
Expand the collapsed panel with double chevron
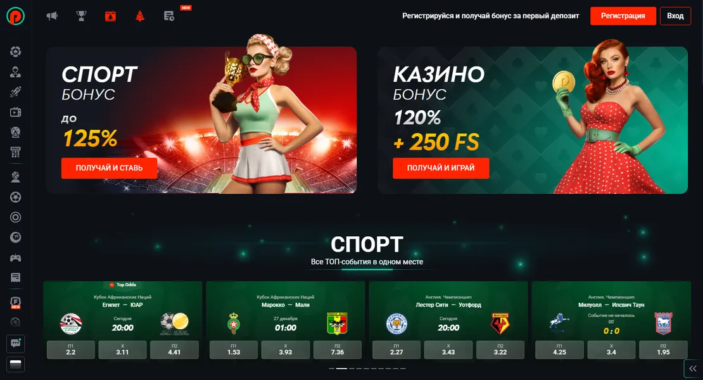(x=693, y=369)
